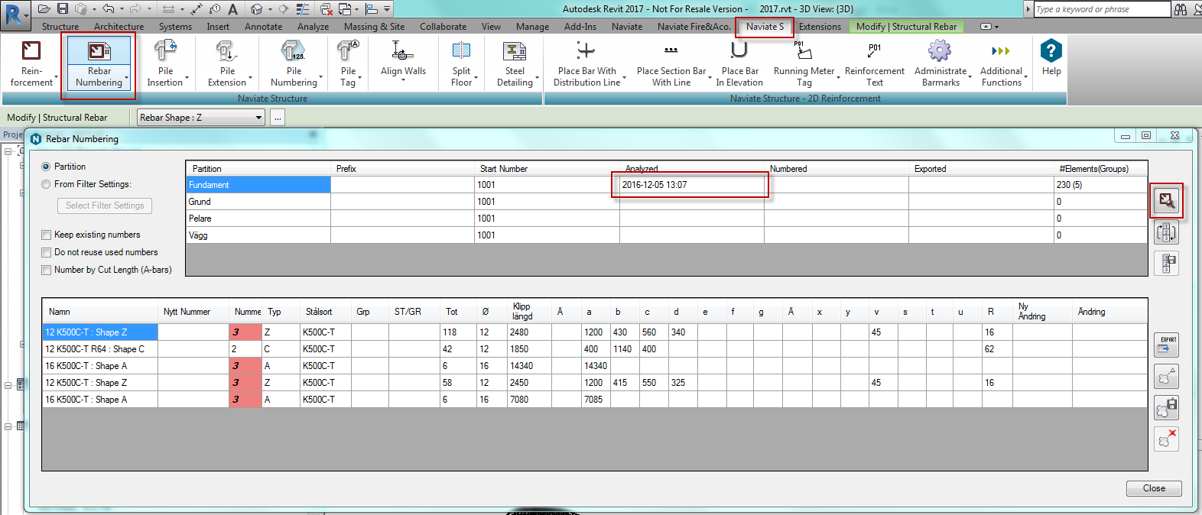Open the Pile Insertion tool
This screenshot has height=515, width=1202.
(x=165, y=63)
